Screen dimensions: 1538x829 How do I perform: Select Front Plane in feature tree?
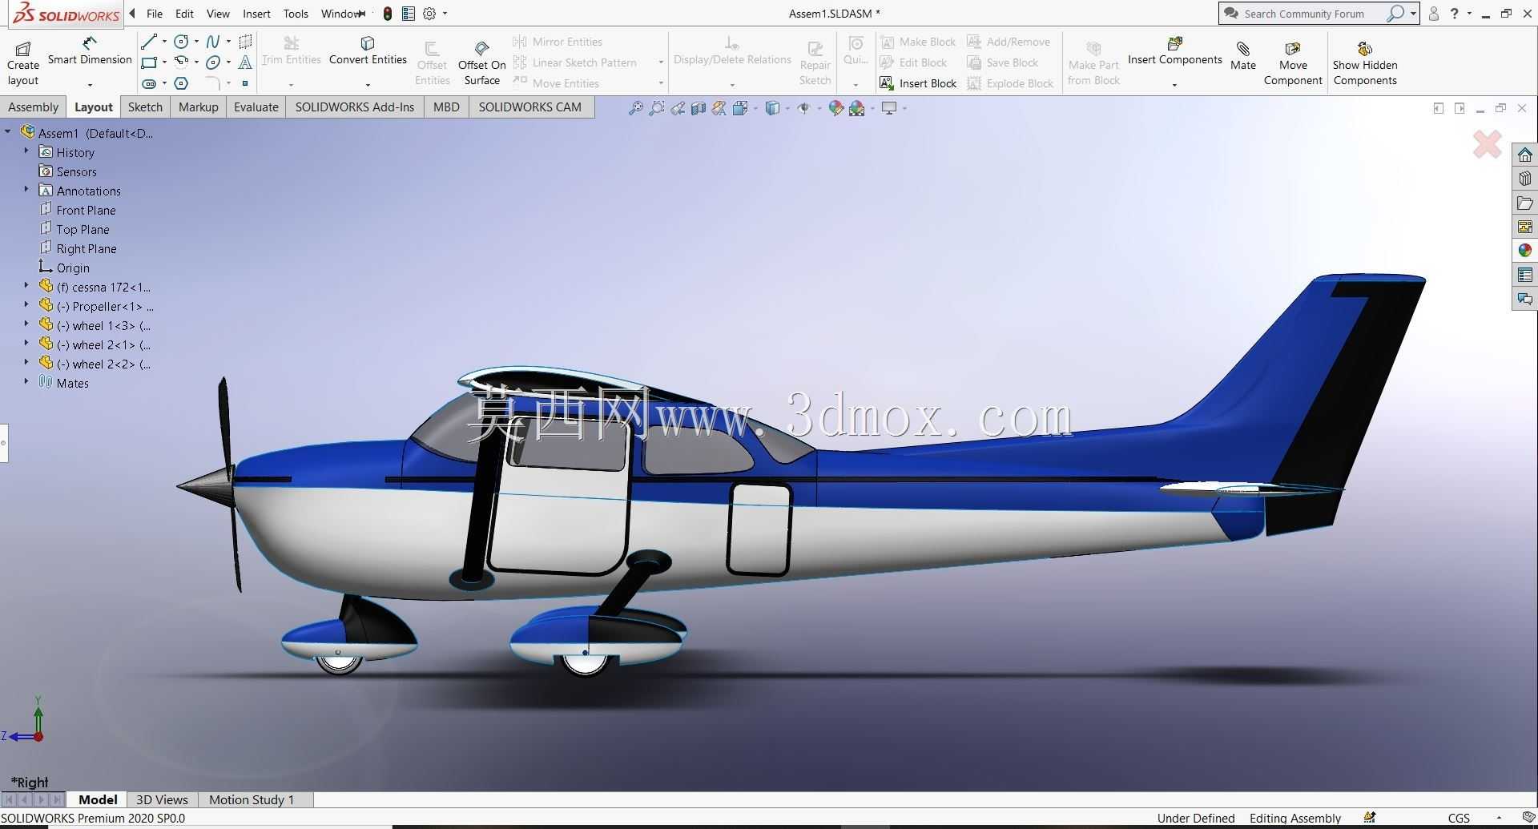click(78, 210)
